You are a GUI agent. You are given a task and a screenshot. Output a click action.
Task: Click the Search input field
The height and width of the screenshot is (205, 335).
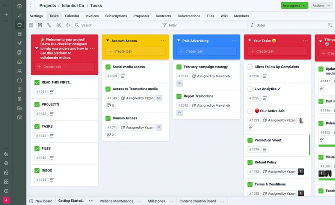coord(116,25)
